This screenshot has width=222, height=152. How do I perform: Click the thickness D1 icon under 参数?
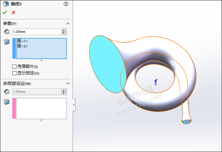pos(7,32)
